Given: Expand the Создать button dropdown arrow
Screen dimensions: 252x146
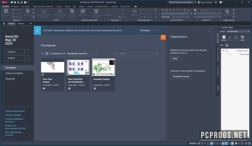Looking at the screenshot, I should (x=27, y=58).
